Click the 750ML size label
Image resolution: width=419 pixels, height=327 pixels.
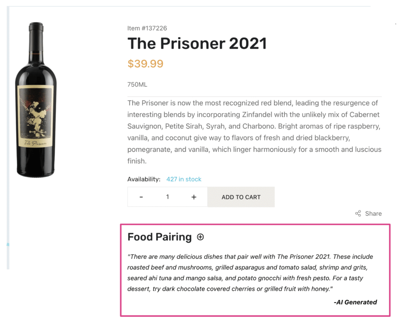tap(137, 84)
